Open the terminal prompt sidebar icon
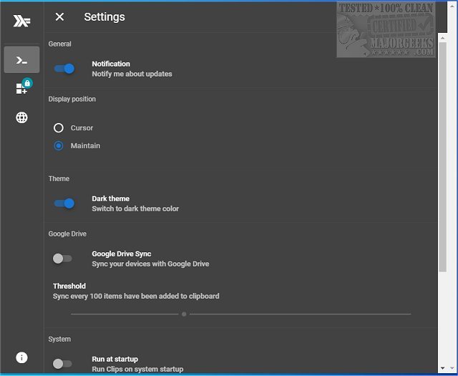This screenshot has height=376, width=458. click(x=21, y=60)
